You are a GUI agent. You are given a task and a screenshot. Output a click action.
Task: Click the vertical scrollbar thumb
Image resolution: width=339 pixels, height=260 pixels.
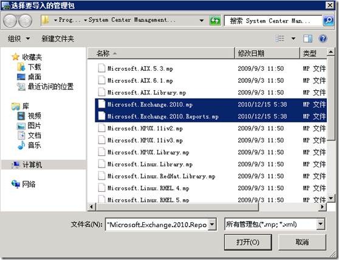point(330,99)
